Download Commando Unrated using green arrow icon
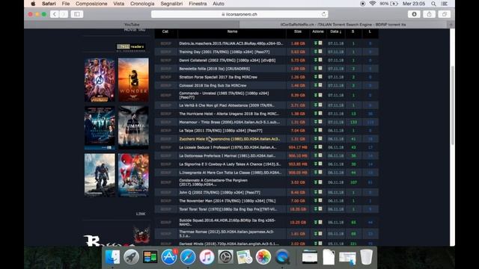The height and width of the screenshot is (269, 479). pos(316,95)
